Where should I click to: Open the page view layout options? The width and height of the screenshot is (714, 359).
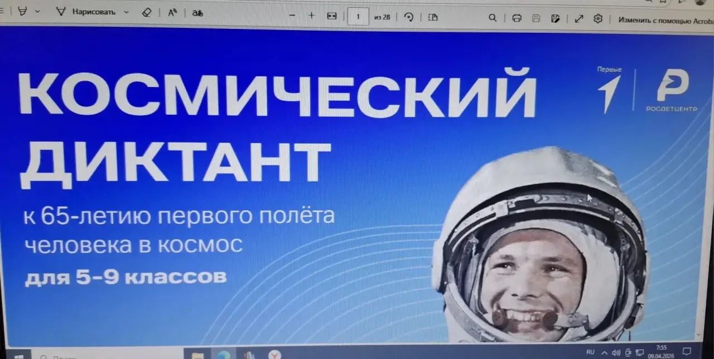(x=433, y=17)
